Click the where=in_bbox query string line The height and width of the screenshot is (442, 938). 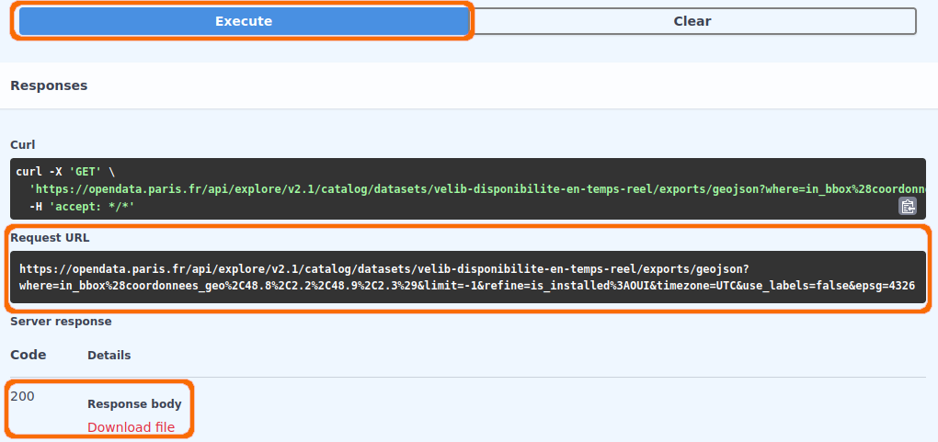point(460,286)
